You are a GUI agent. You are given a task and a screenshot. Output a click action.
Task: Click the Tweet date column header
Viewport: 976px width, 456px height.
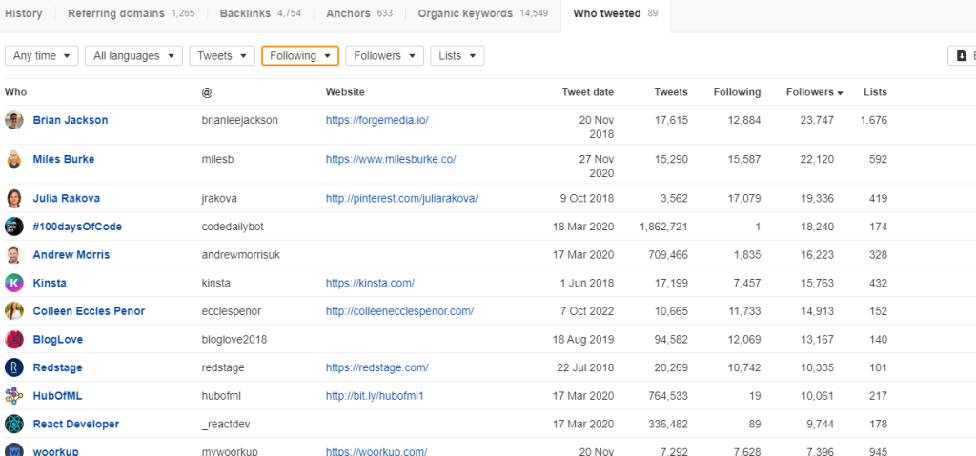(x=587, y=92)
